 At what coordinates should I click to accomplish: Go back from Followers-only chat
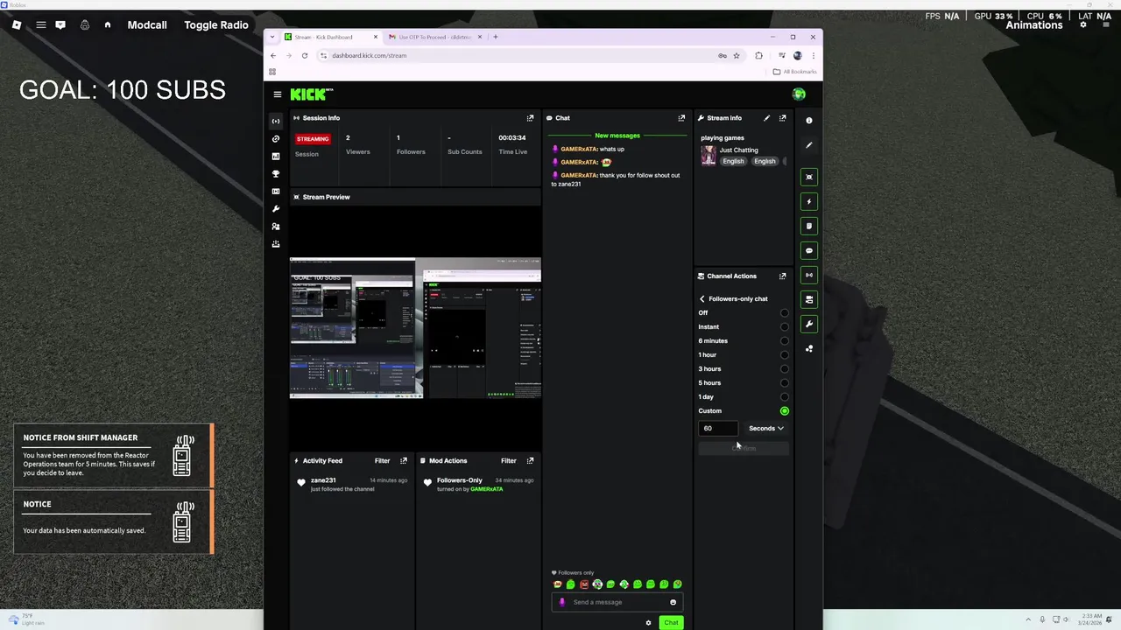(702, 298)
